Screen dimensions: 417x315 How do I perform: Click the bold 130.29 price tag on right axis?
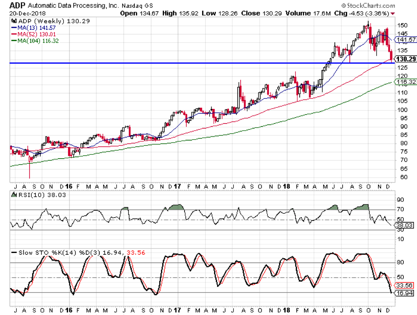(x=405, y=59)
